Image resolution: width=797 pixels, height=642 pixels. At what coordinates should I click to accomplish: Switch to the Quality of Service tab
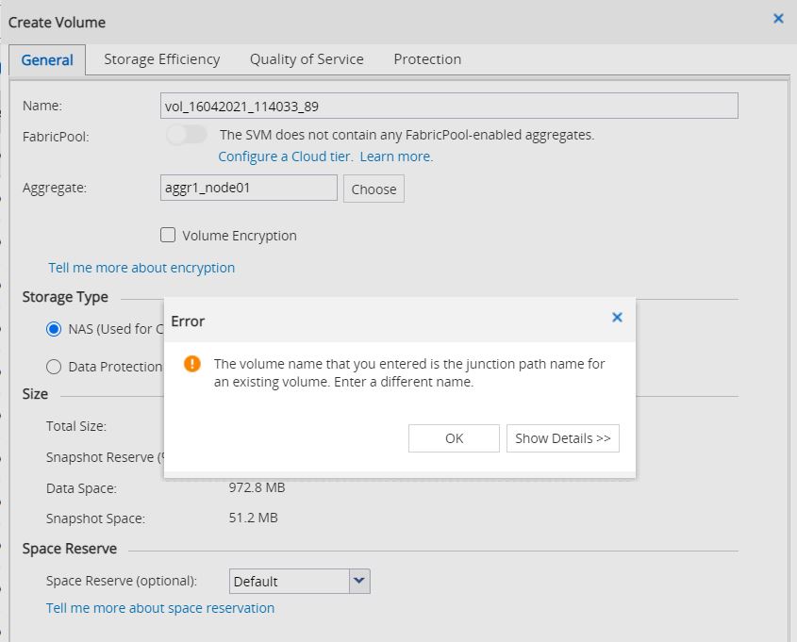[x=307, y=59]
